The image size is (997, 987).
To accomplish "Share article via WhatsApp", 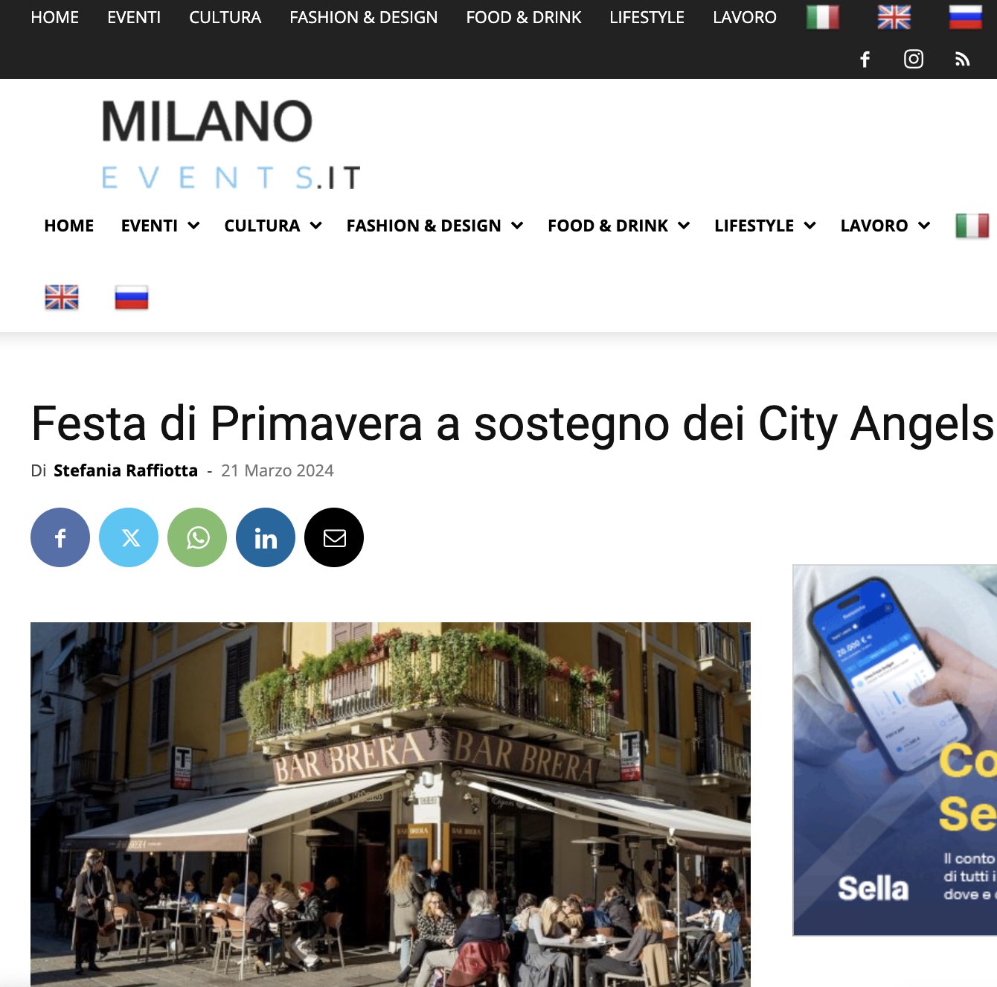I will coord(197,537).
